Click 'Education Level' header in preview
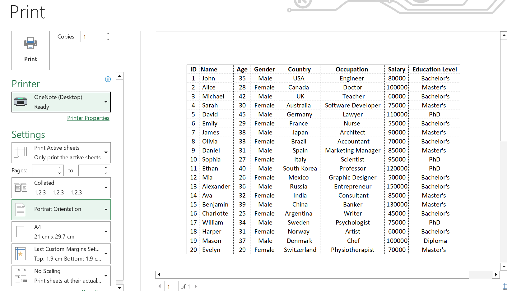Viewport: 507px width, 291px height. [x=435, y=69]
